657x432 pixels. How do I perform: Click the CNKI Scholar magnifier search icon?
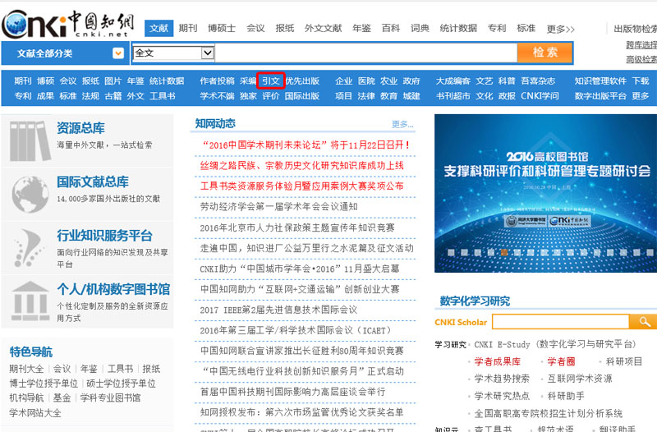click(x=645, y=322)
